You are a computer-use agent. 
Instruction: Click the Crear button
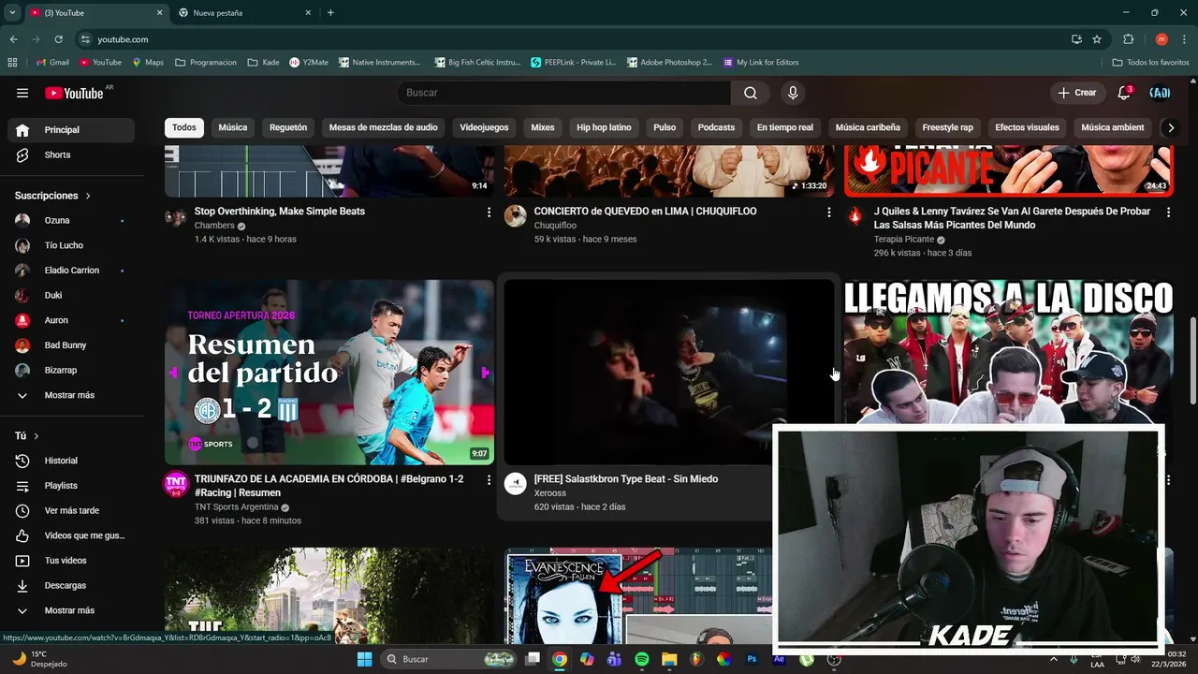tap(1077, 93)
